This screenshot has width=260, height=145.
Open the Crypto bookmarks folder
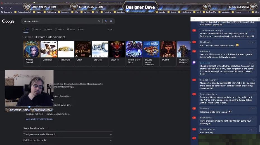pyautogui.click(x=37, y=12)
